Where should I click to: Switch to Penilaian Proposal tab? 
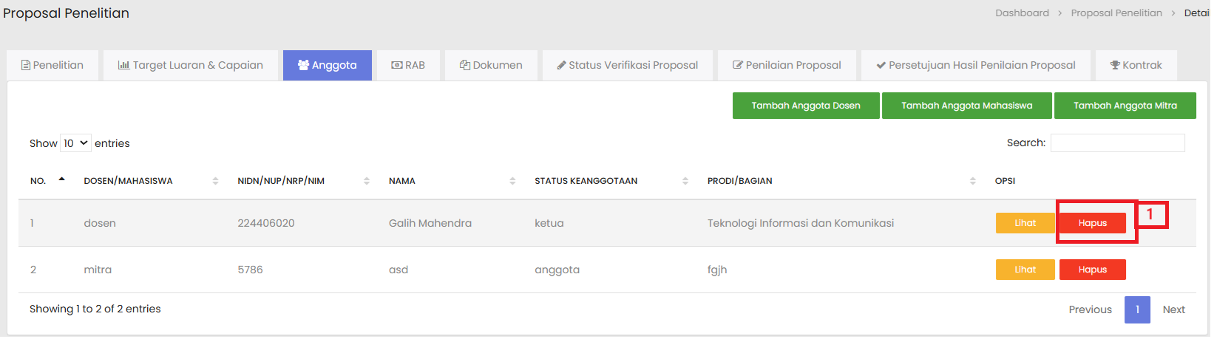tap(787, 65)
